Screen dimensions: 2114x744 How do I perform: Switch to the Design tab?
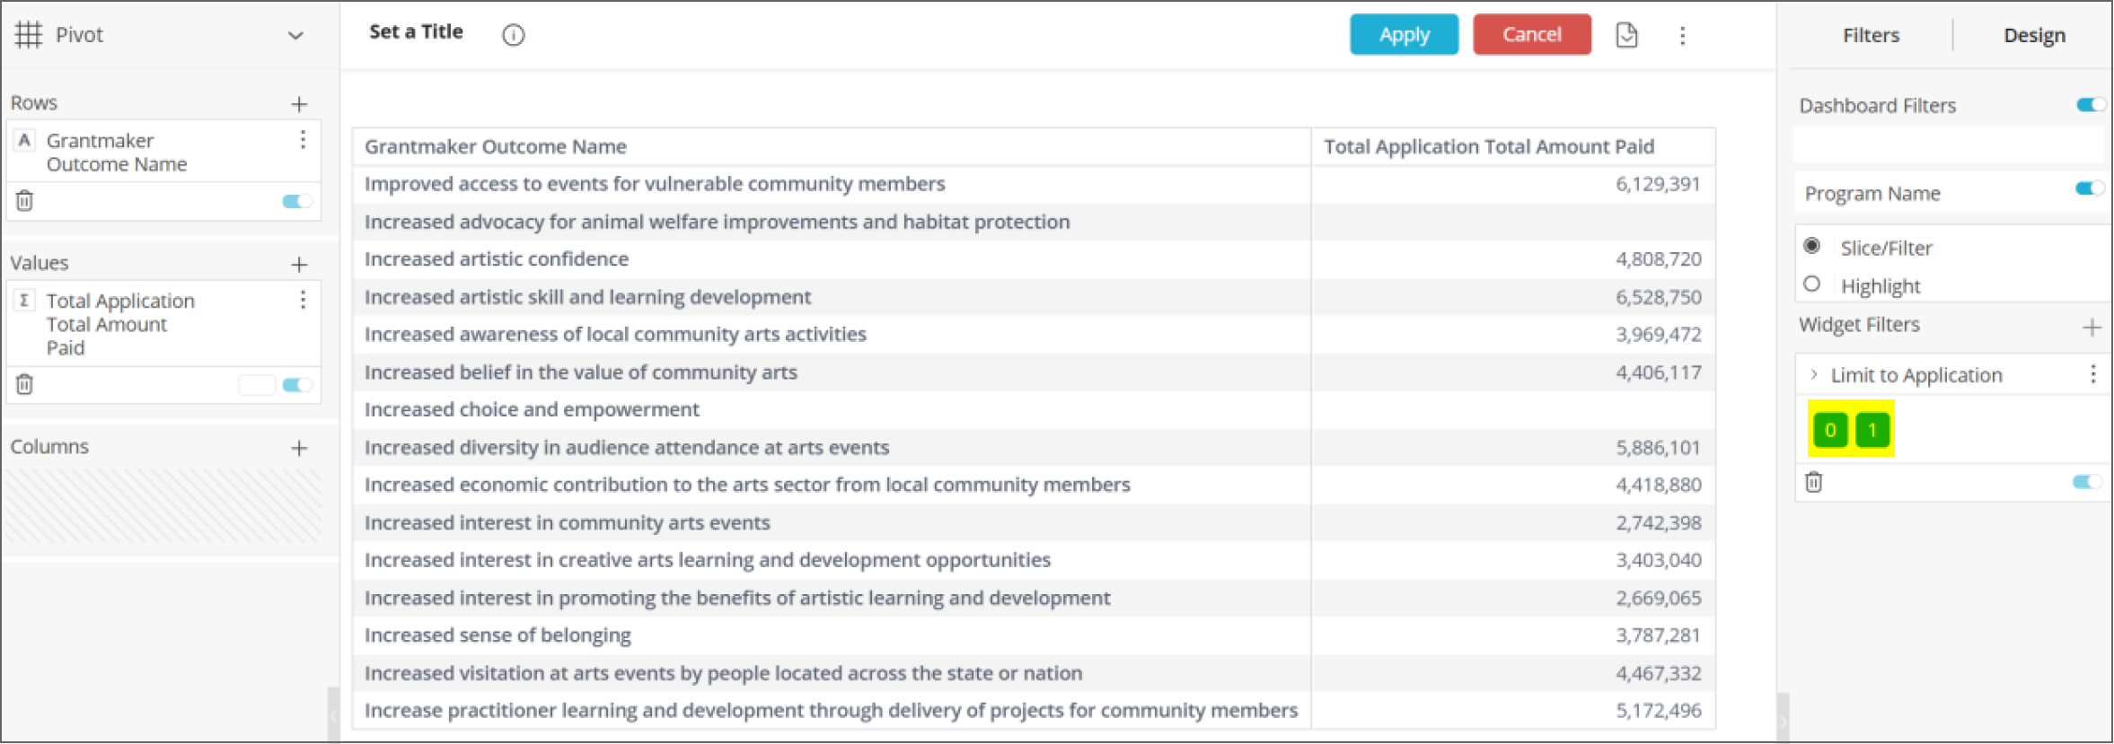click(x=2034, y=35)
